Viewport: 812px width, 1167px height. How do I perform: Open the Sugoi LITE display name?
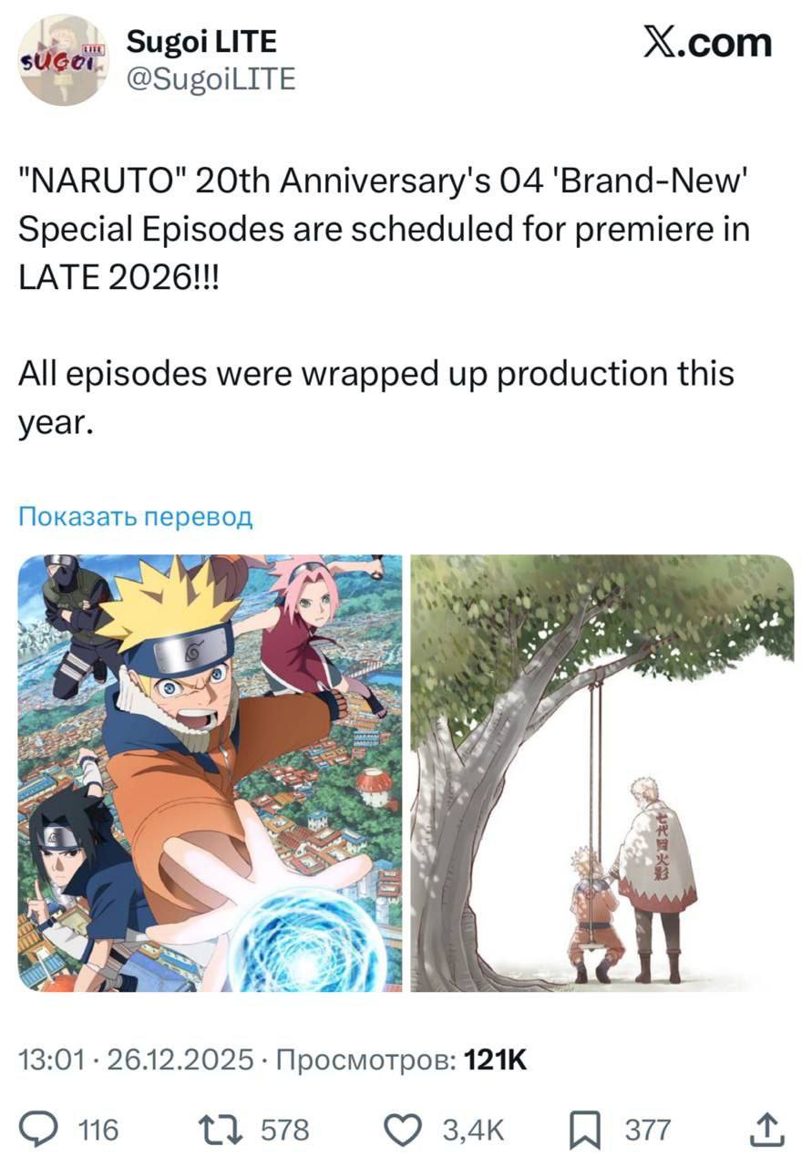click(x=200, y=41)
